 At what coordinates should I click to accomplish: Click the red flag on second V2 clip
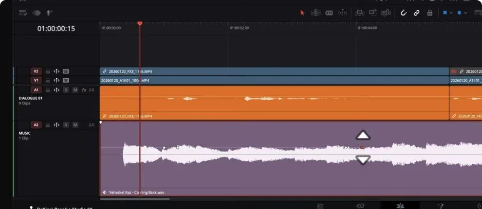[x=454, y=71]
